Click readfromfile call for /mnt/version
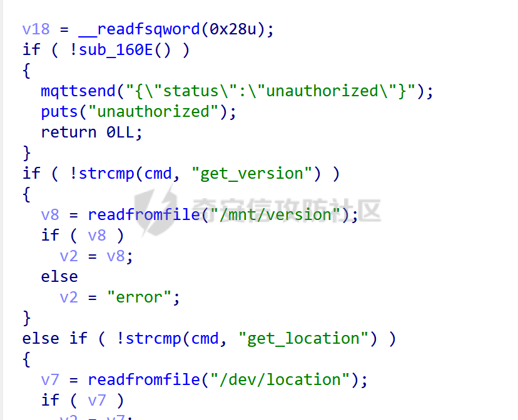Viewport: 518px width, 420px height. pos(144,215)
